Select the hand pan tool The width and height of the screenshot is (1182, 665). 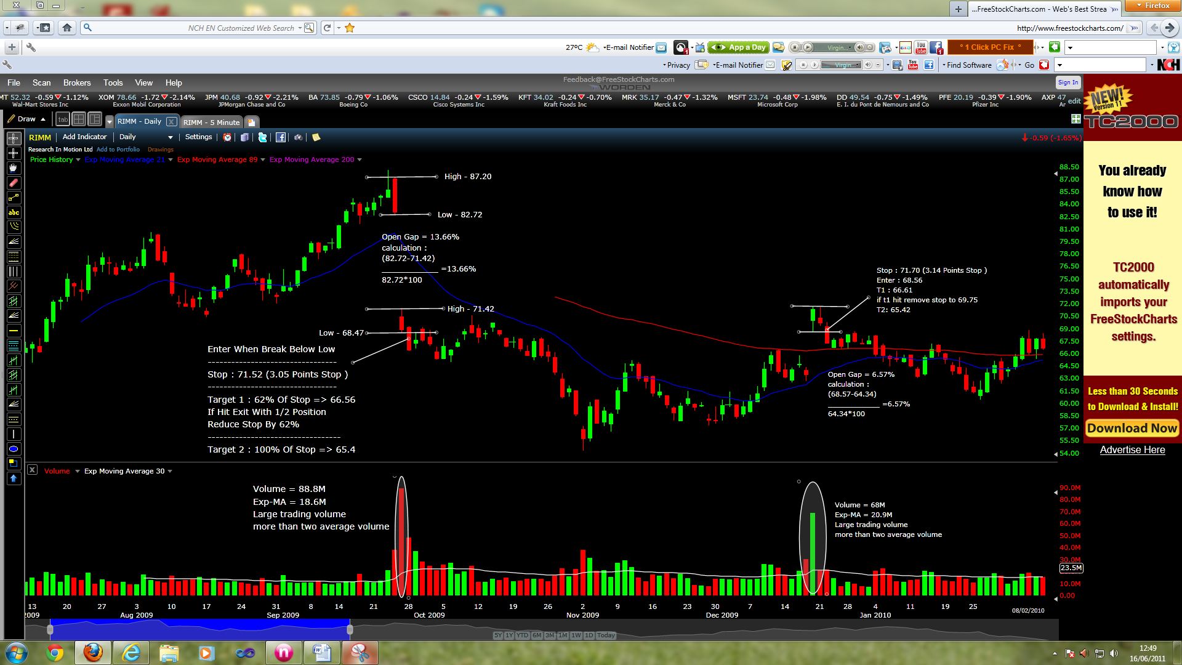14,168
